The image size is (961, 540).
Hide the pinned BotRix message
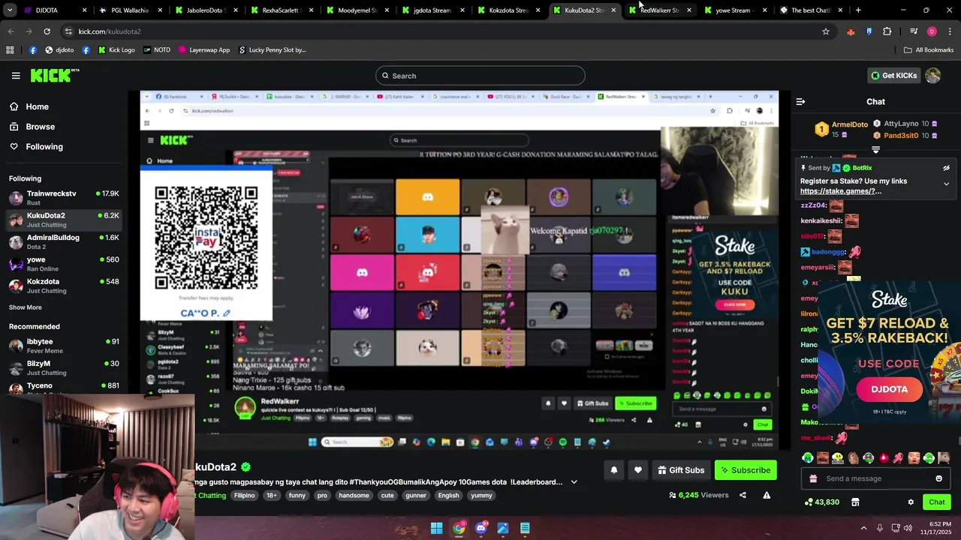pos(946,168)
